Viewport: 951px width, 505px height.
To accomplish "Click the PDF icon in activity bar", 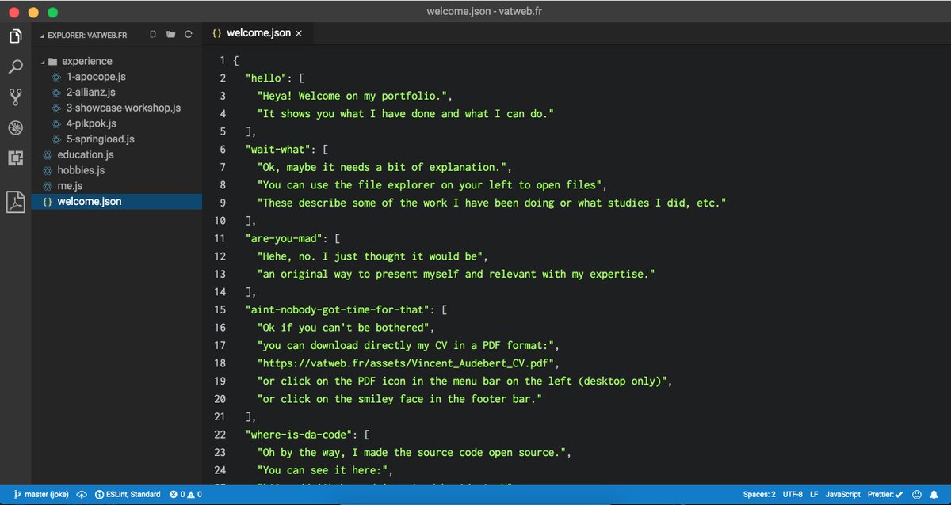I will pos(15,203).
